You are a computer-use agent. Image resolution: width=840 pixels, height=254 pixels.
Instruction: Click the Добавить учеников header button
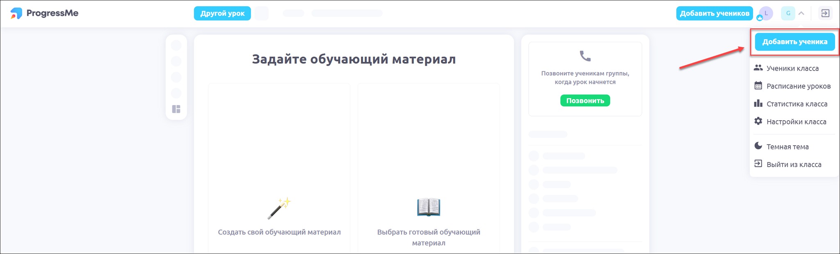click(714, 14)
